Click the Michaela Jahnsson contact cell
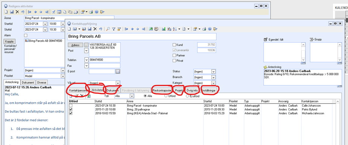Viewport: 348px width, 145px height. (x=313, y=113)
